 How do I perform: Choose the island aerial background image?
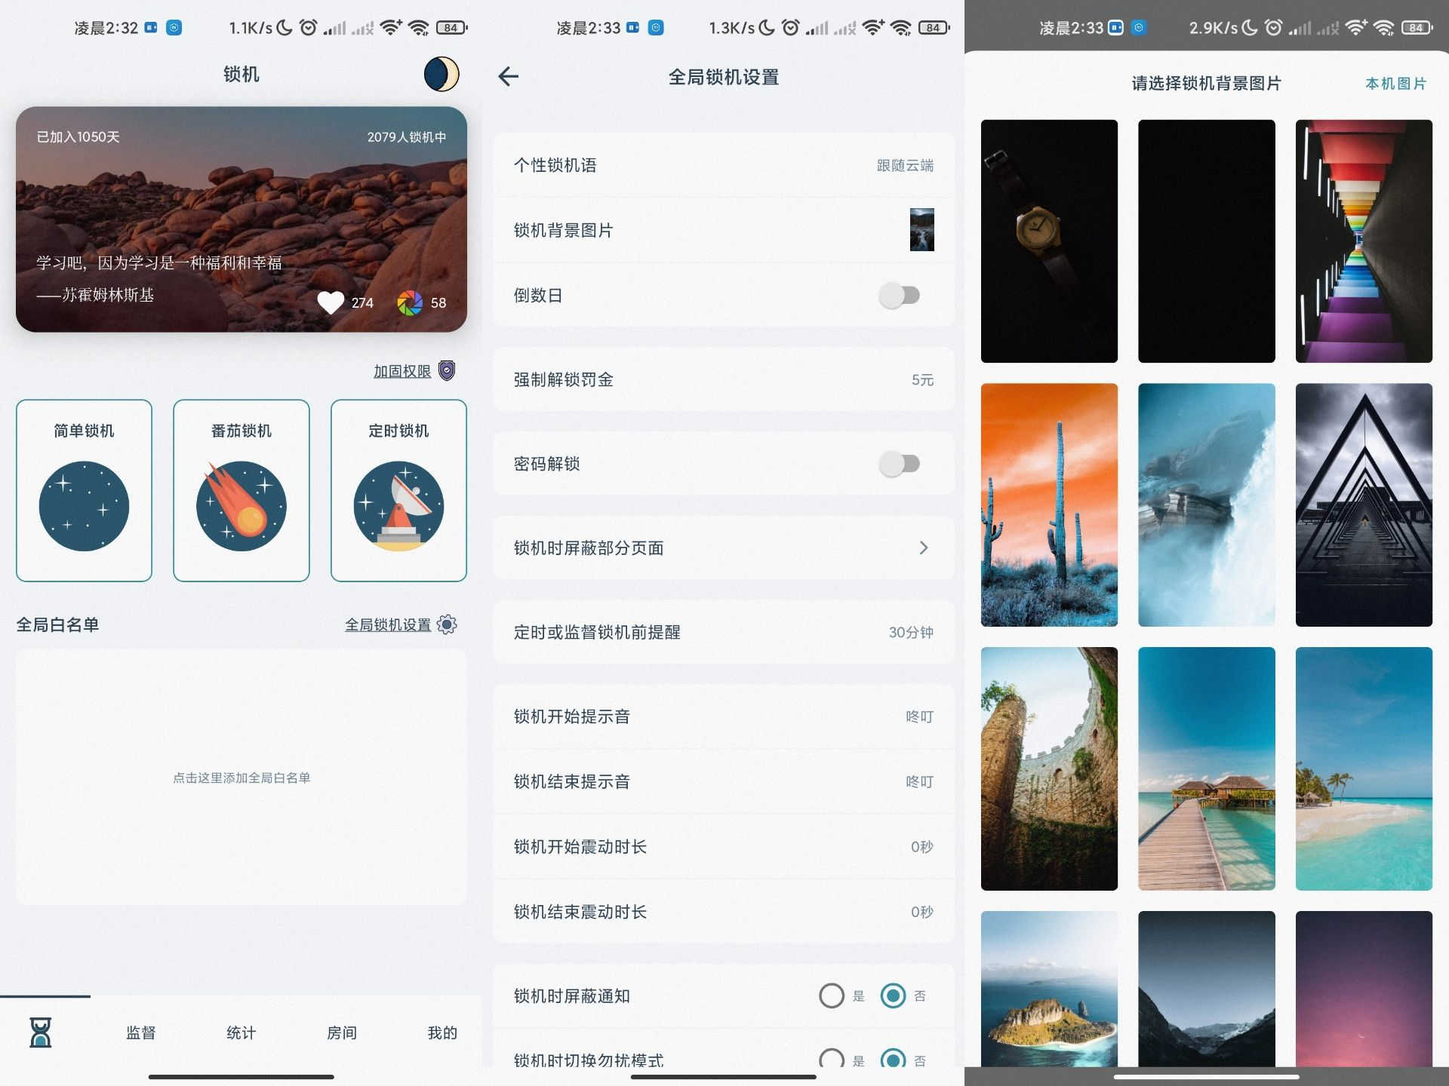pyautogui.click(x=1049, y=989)
